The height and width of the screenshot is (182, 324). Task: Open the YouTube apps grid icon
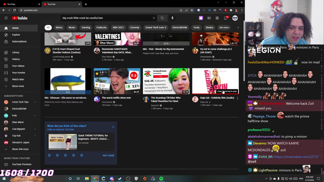(217, 18)
